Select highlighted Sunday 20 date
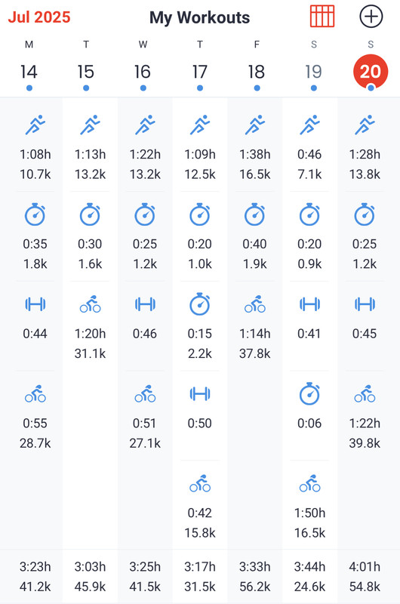Image resolution: width=400 pixels, height=604 pixels. pos(371,72)
